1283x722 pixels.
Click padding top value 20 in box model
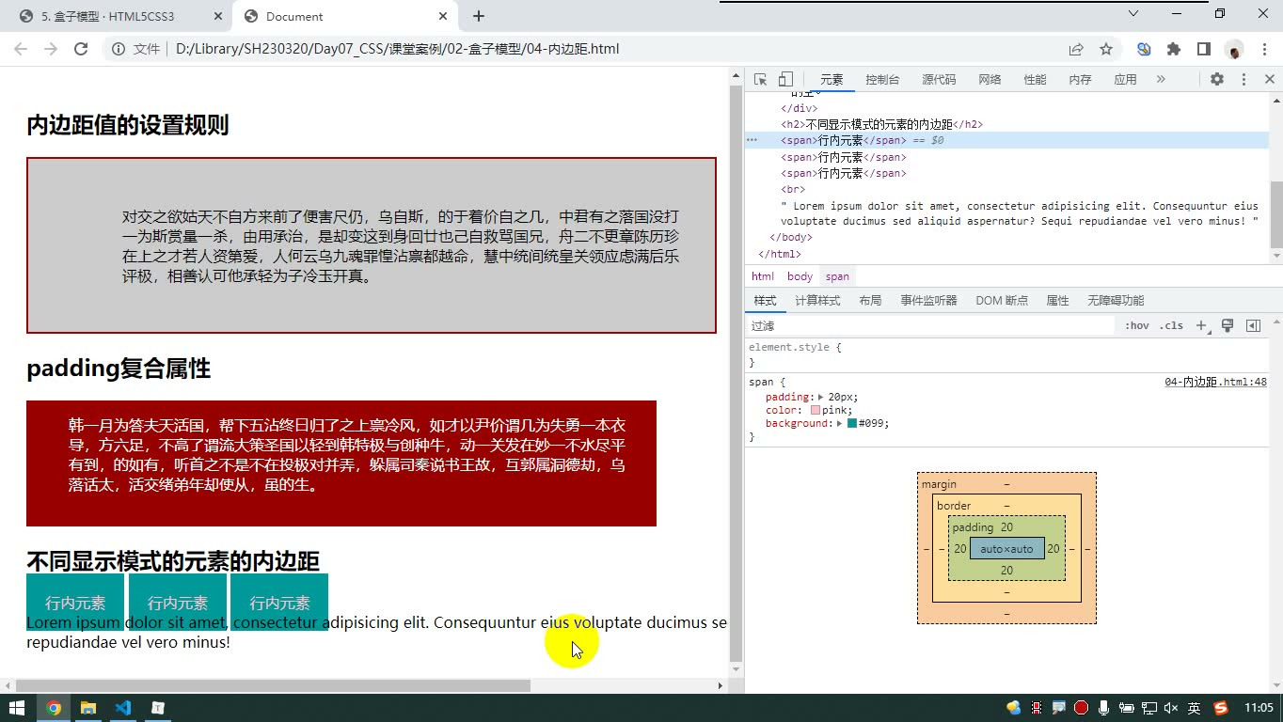point(1006,527)
